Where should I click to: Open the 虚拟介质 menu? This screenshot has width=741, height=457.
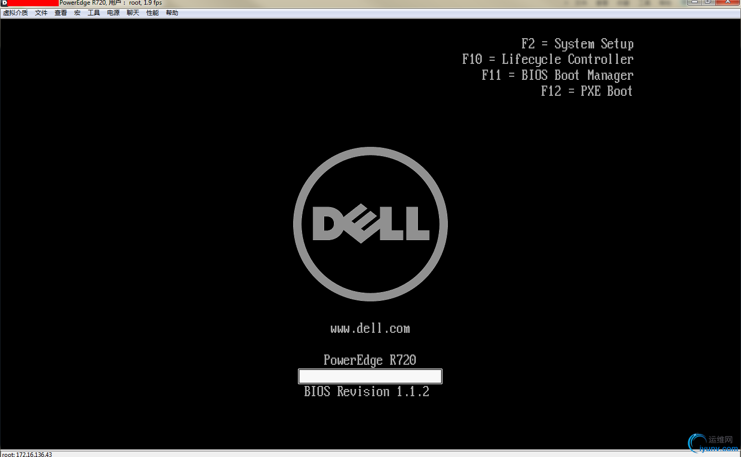15,13
